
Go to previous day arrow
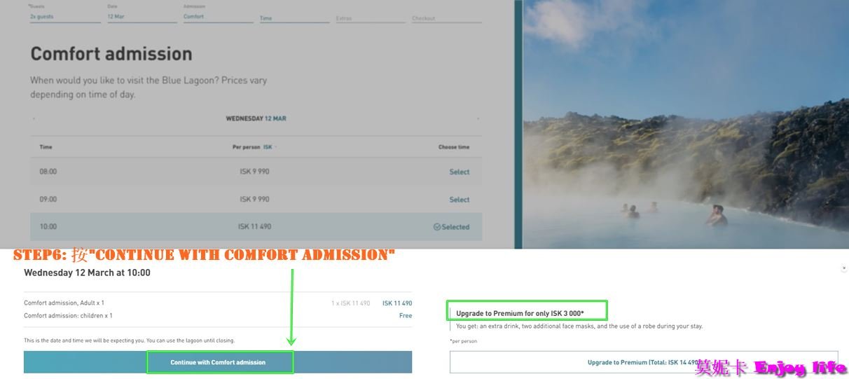coord(33,119)
